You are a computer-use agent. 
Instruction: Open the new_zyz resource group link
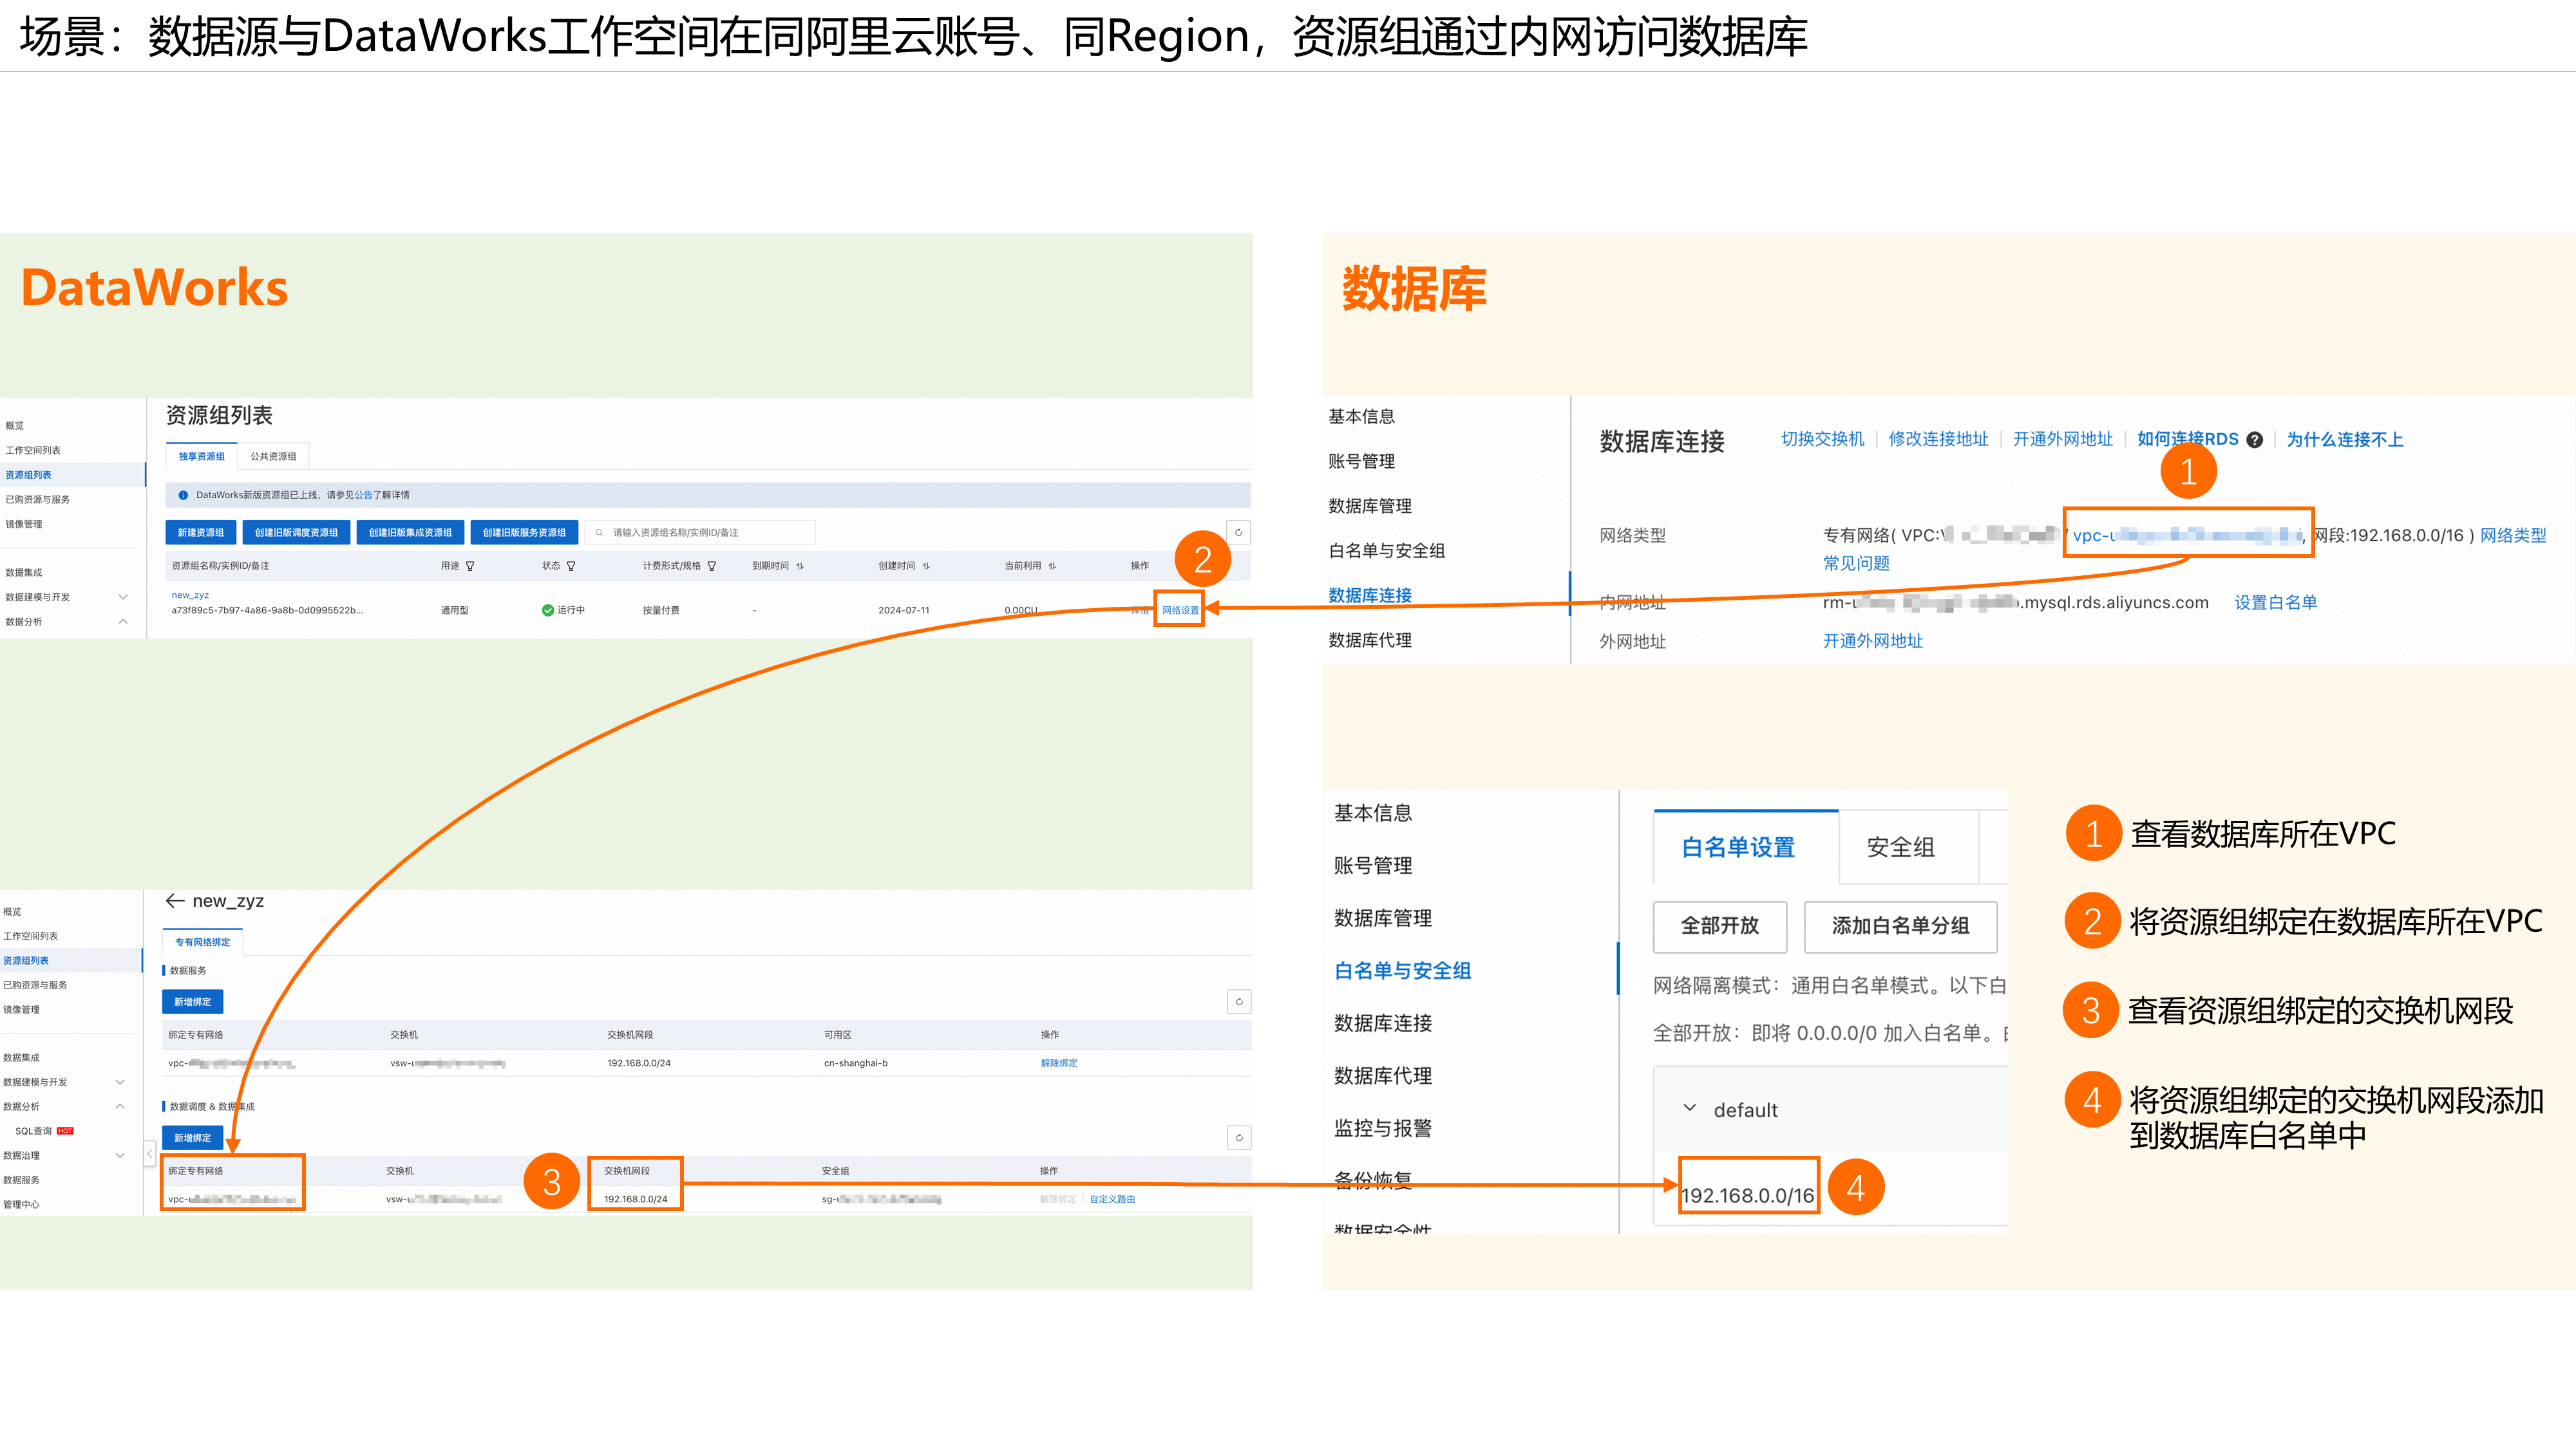[x=190, y=595]
